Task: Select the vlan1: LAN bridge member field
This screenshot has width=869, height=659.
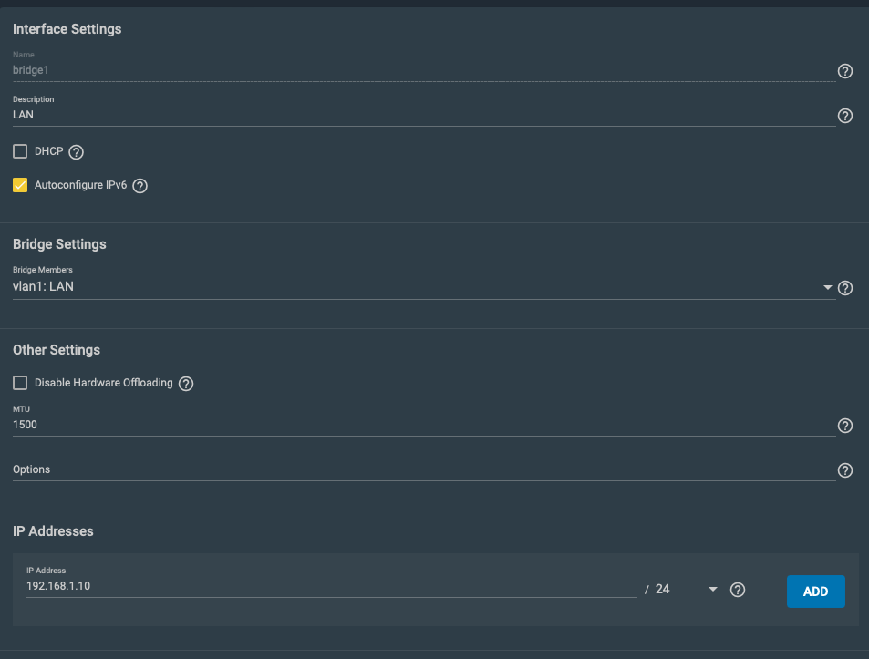Action: coord(424,287)
